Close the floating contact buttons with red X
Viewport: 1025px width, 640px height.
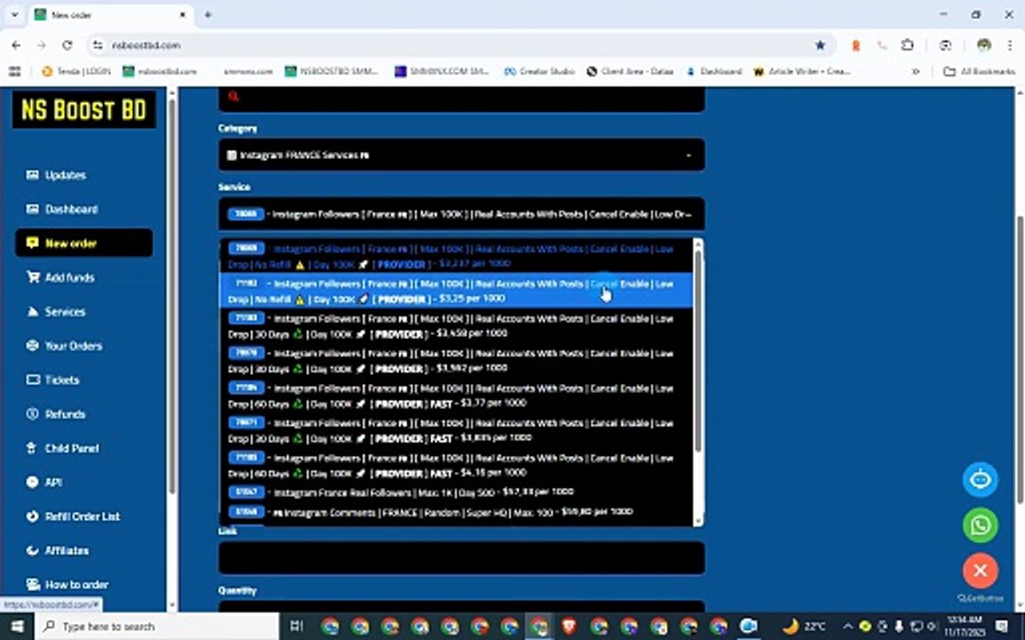(980, 571)
